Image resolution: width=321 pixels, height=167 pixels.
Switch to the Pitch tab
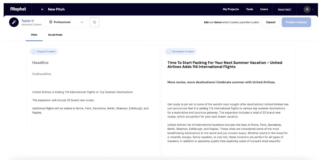(x=34, y=35)
